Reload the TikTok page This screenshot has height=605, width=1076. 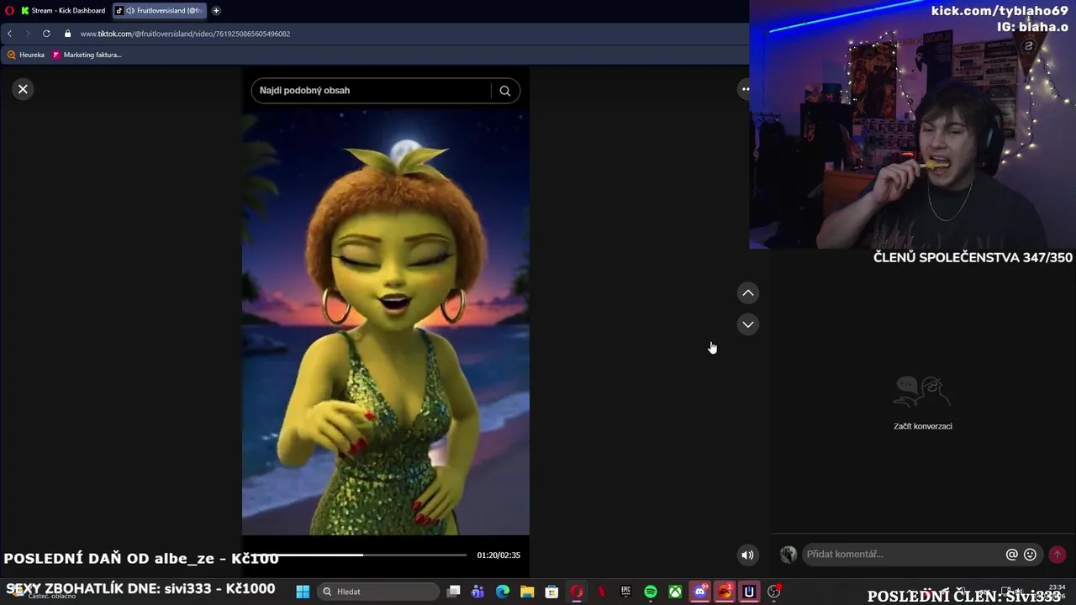(x=46, y=34)
